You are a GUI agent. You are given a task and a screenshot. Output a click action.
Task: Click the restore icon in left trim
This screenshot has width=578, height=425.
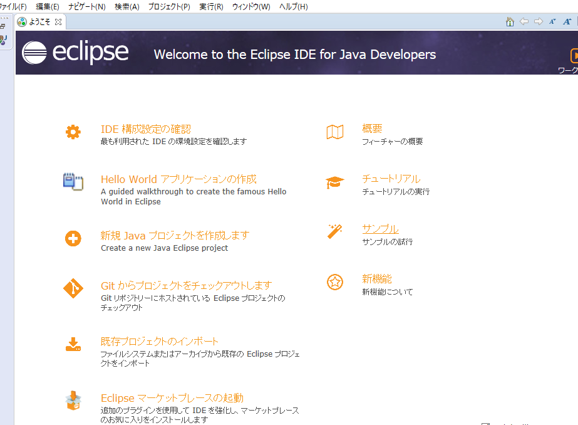point(3,26)
